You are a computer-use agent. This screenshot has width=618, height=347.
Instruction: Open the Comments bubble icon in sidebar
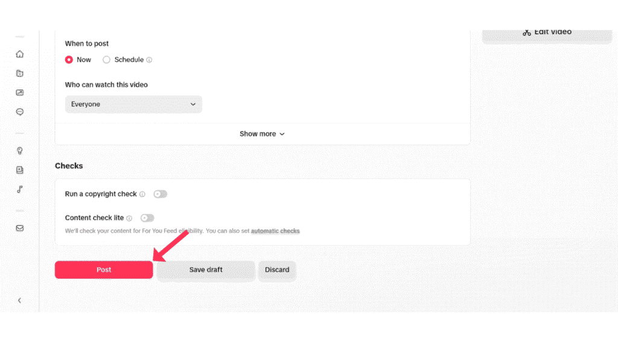pos(20,111)
